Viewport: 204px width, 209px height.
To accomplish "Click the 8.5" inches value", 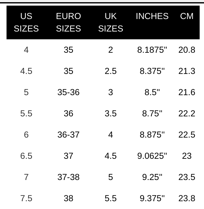I will pyautogui.click(x=152, y=92).
